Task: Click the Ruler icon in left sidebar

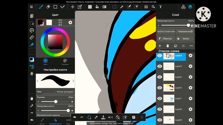Action: click(x=32, y=37)
